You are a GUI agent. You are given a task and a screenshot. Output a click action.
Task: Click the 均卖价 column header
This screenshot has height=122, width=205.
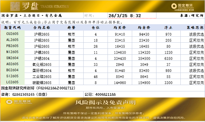pyautogui.click(x=144, y=28)
